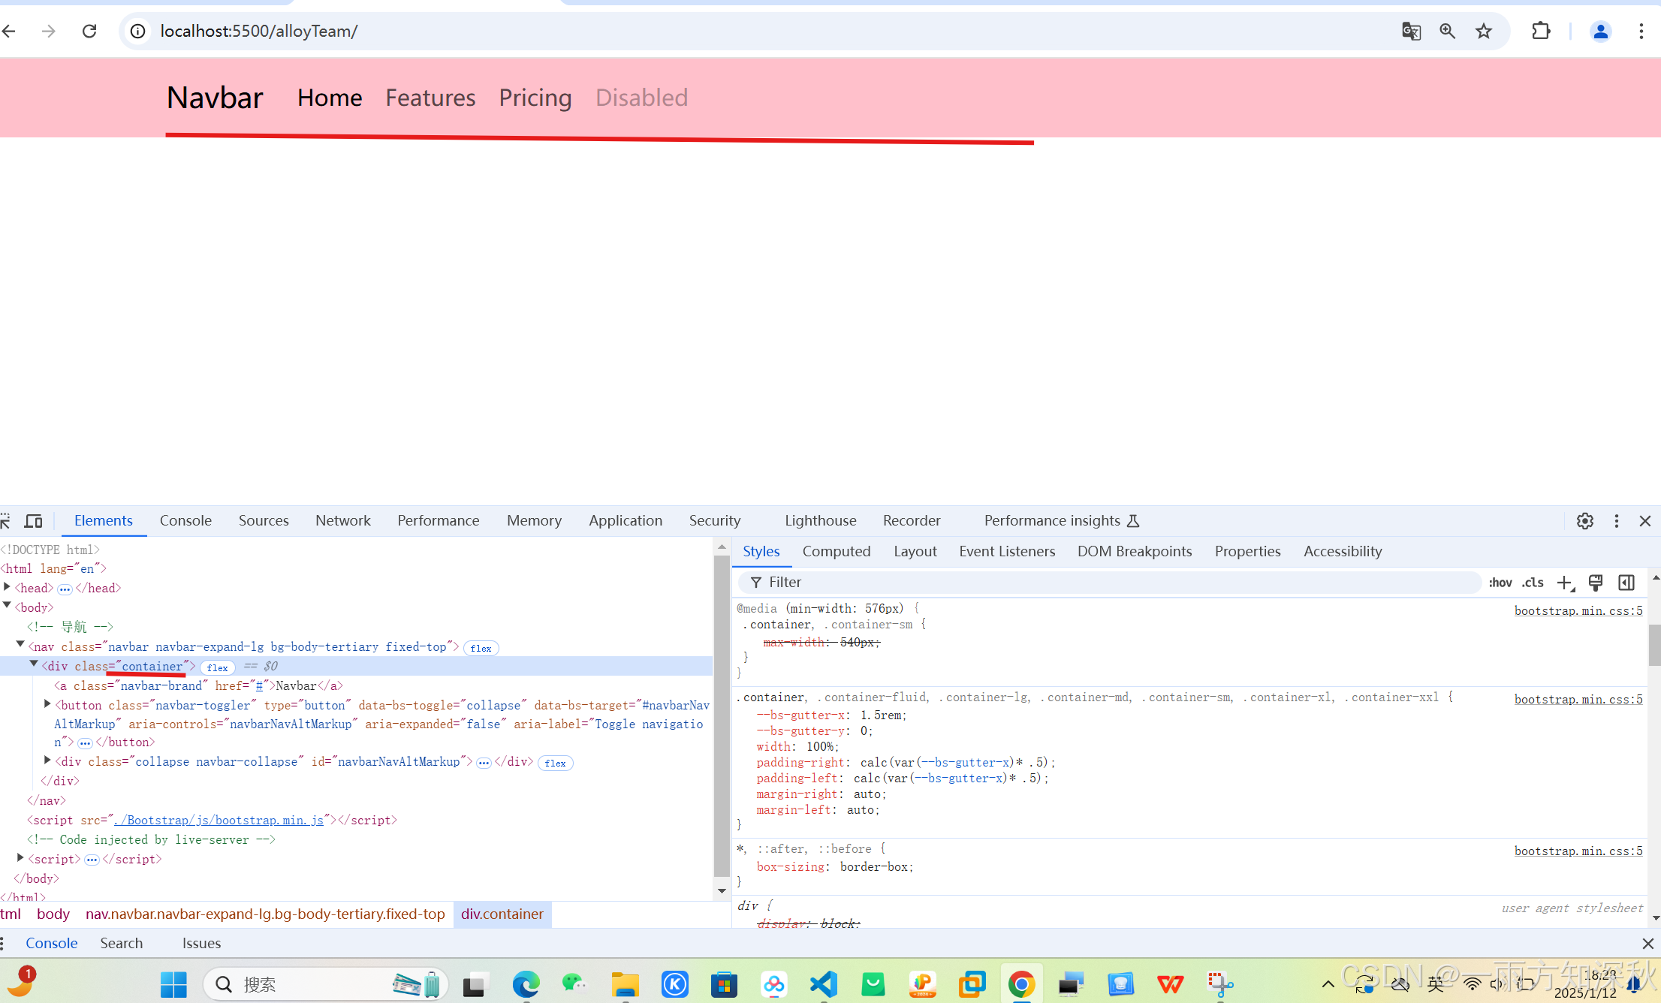Open bootstrap.min.js script link
The width and height of the screenshot is (1661, 1003).
(x=219, y=820)
